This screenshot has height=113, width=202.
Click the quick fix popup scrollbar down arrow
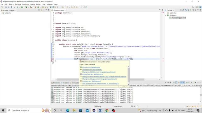tap(128, 84)
